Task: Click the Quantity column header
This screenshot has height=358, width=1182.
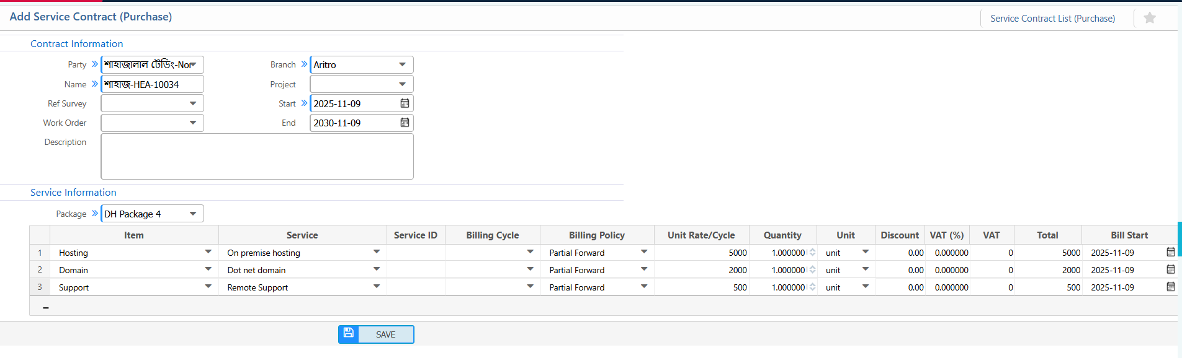Action: click(782, 235)
